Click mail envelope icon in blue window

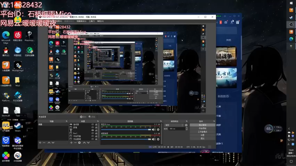point(226,22)
